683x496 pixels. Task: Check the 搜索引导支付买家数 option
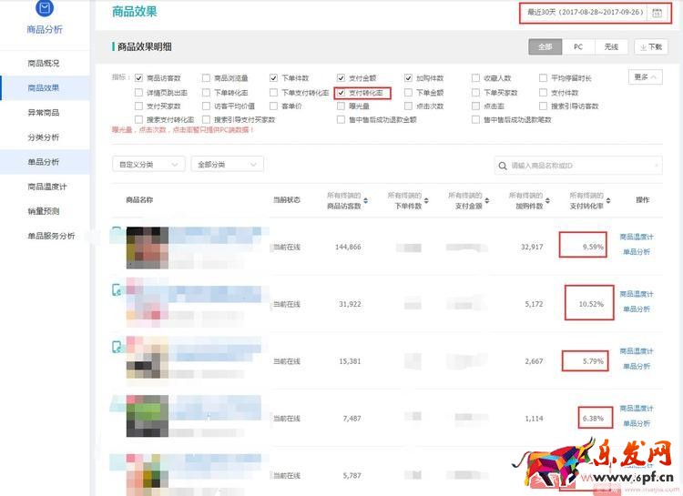pos(206,119)
